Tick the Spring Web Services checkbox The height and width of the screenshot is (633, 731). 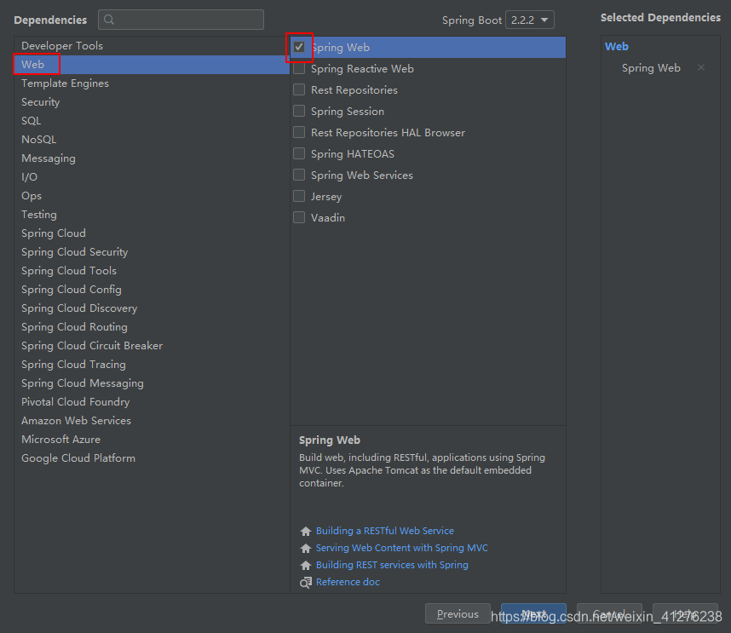click(x=299, y=175)
